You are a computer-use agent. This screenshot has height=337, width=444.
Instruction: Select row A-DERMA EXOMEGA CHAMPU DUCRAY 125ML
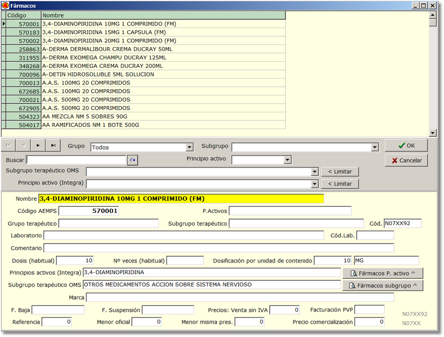point(144,57)
